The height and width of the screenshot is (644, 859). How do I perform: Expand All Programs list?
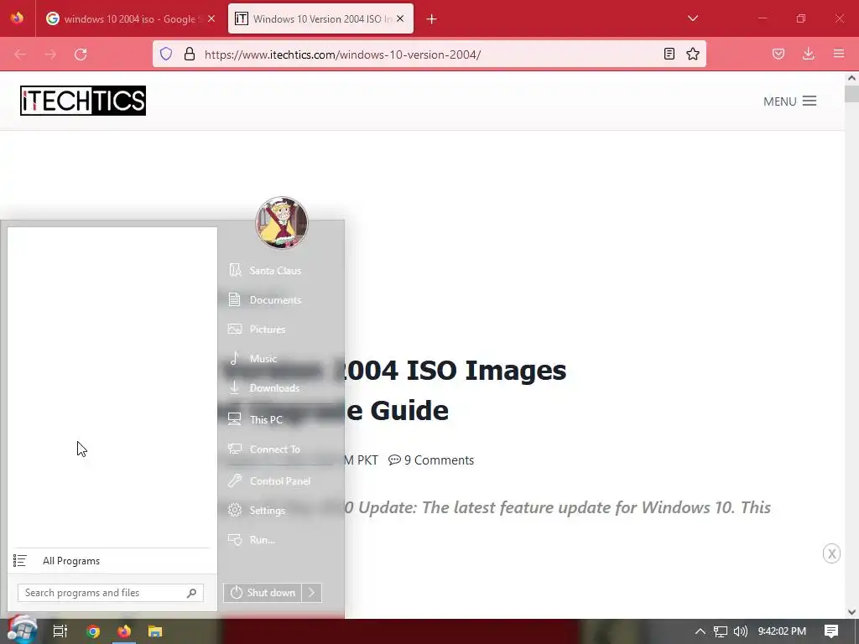click(71, 561)
